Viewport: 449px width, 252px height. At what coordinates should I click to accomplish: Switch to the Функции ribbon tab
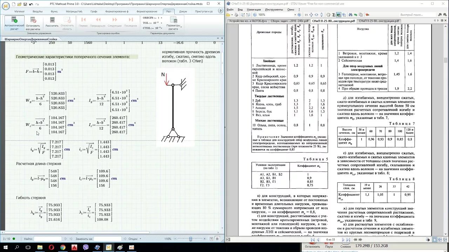tap(54, 11)
